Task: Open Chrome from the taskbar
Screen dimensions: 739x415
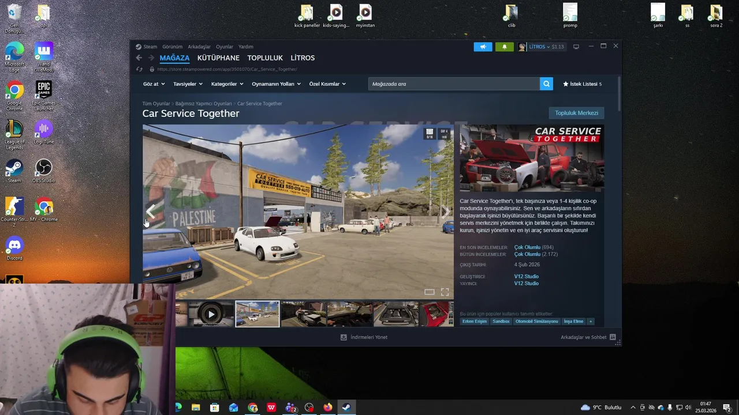Action: pos(252,408)
